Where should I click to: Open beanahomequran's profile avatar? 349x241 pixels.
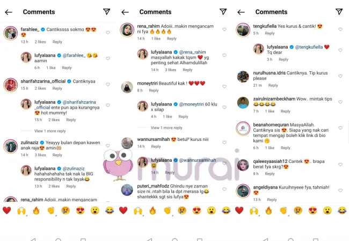click(243, 129)
